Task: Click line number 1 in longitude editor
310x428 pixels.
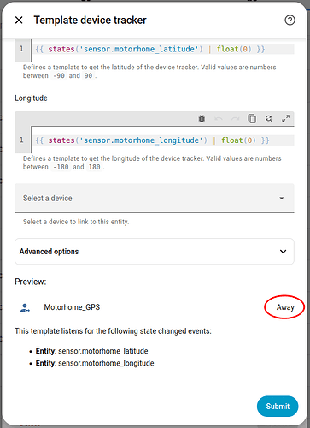Action: (x=21, y=140)
